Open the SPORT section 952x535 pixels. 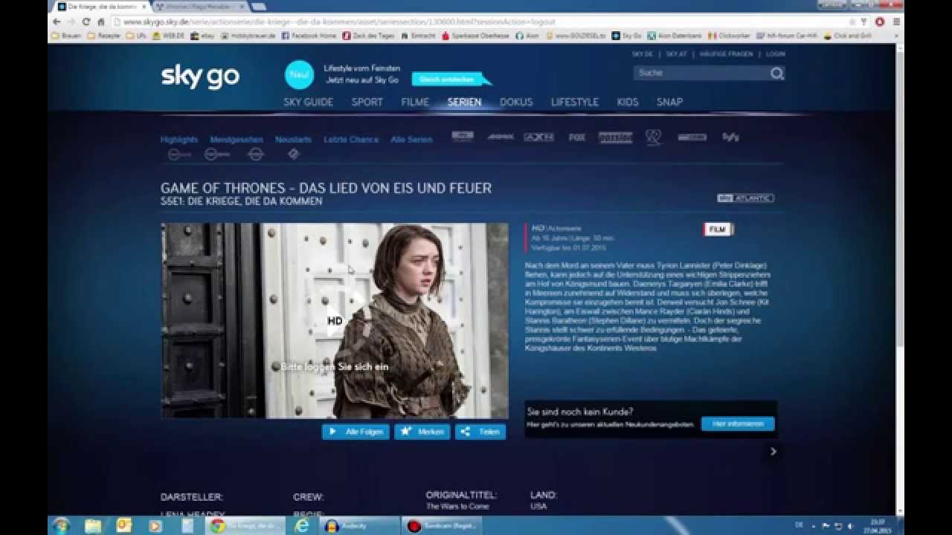tap(367, 103)
